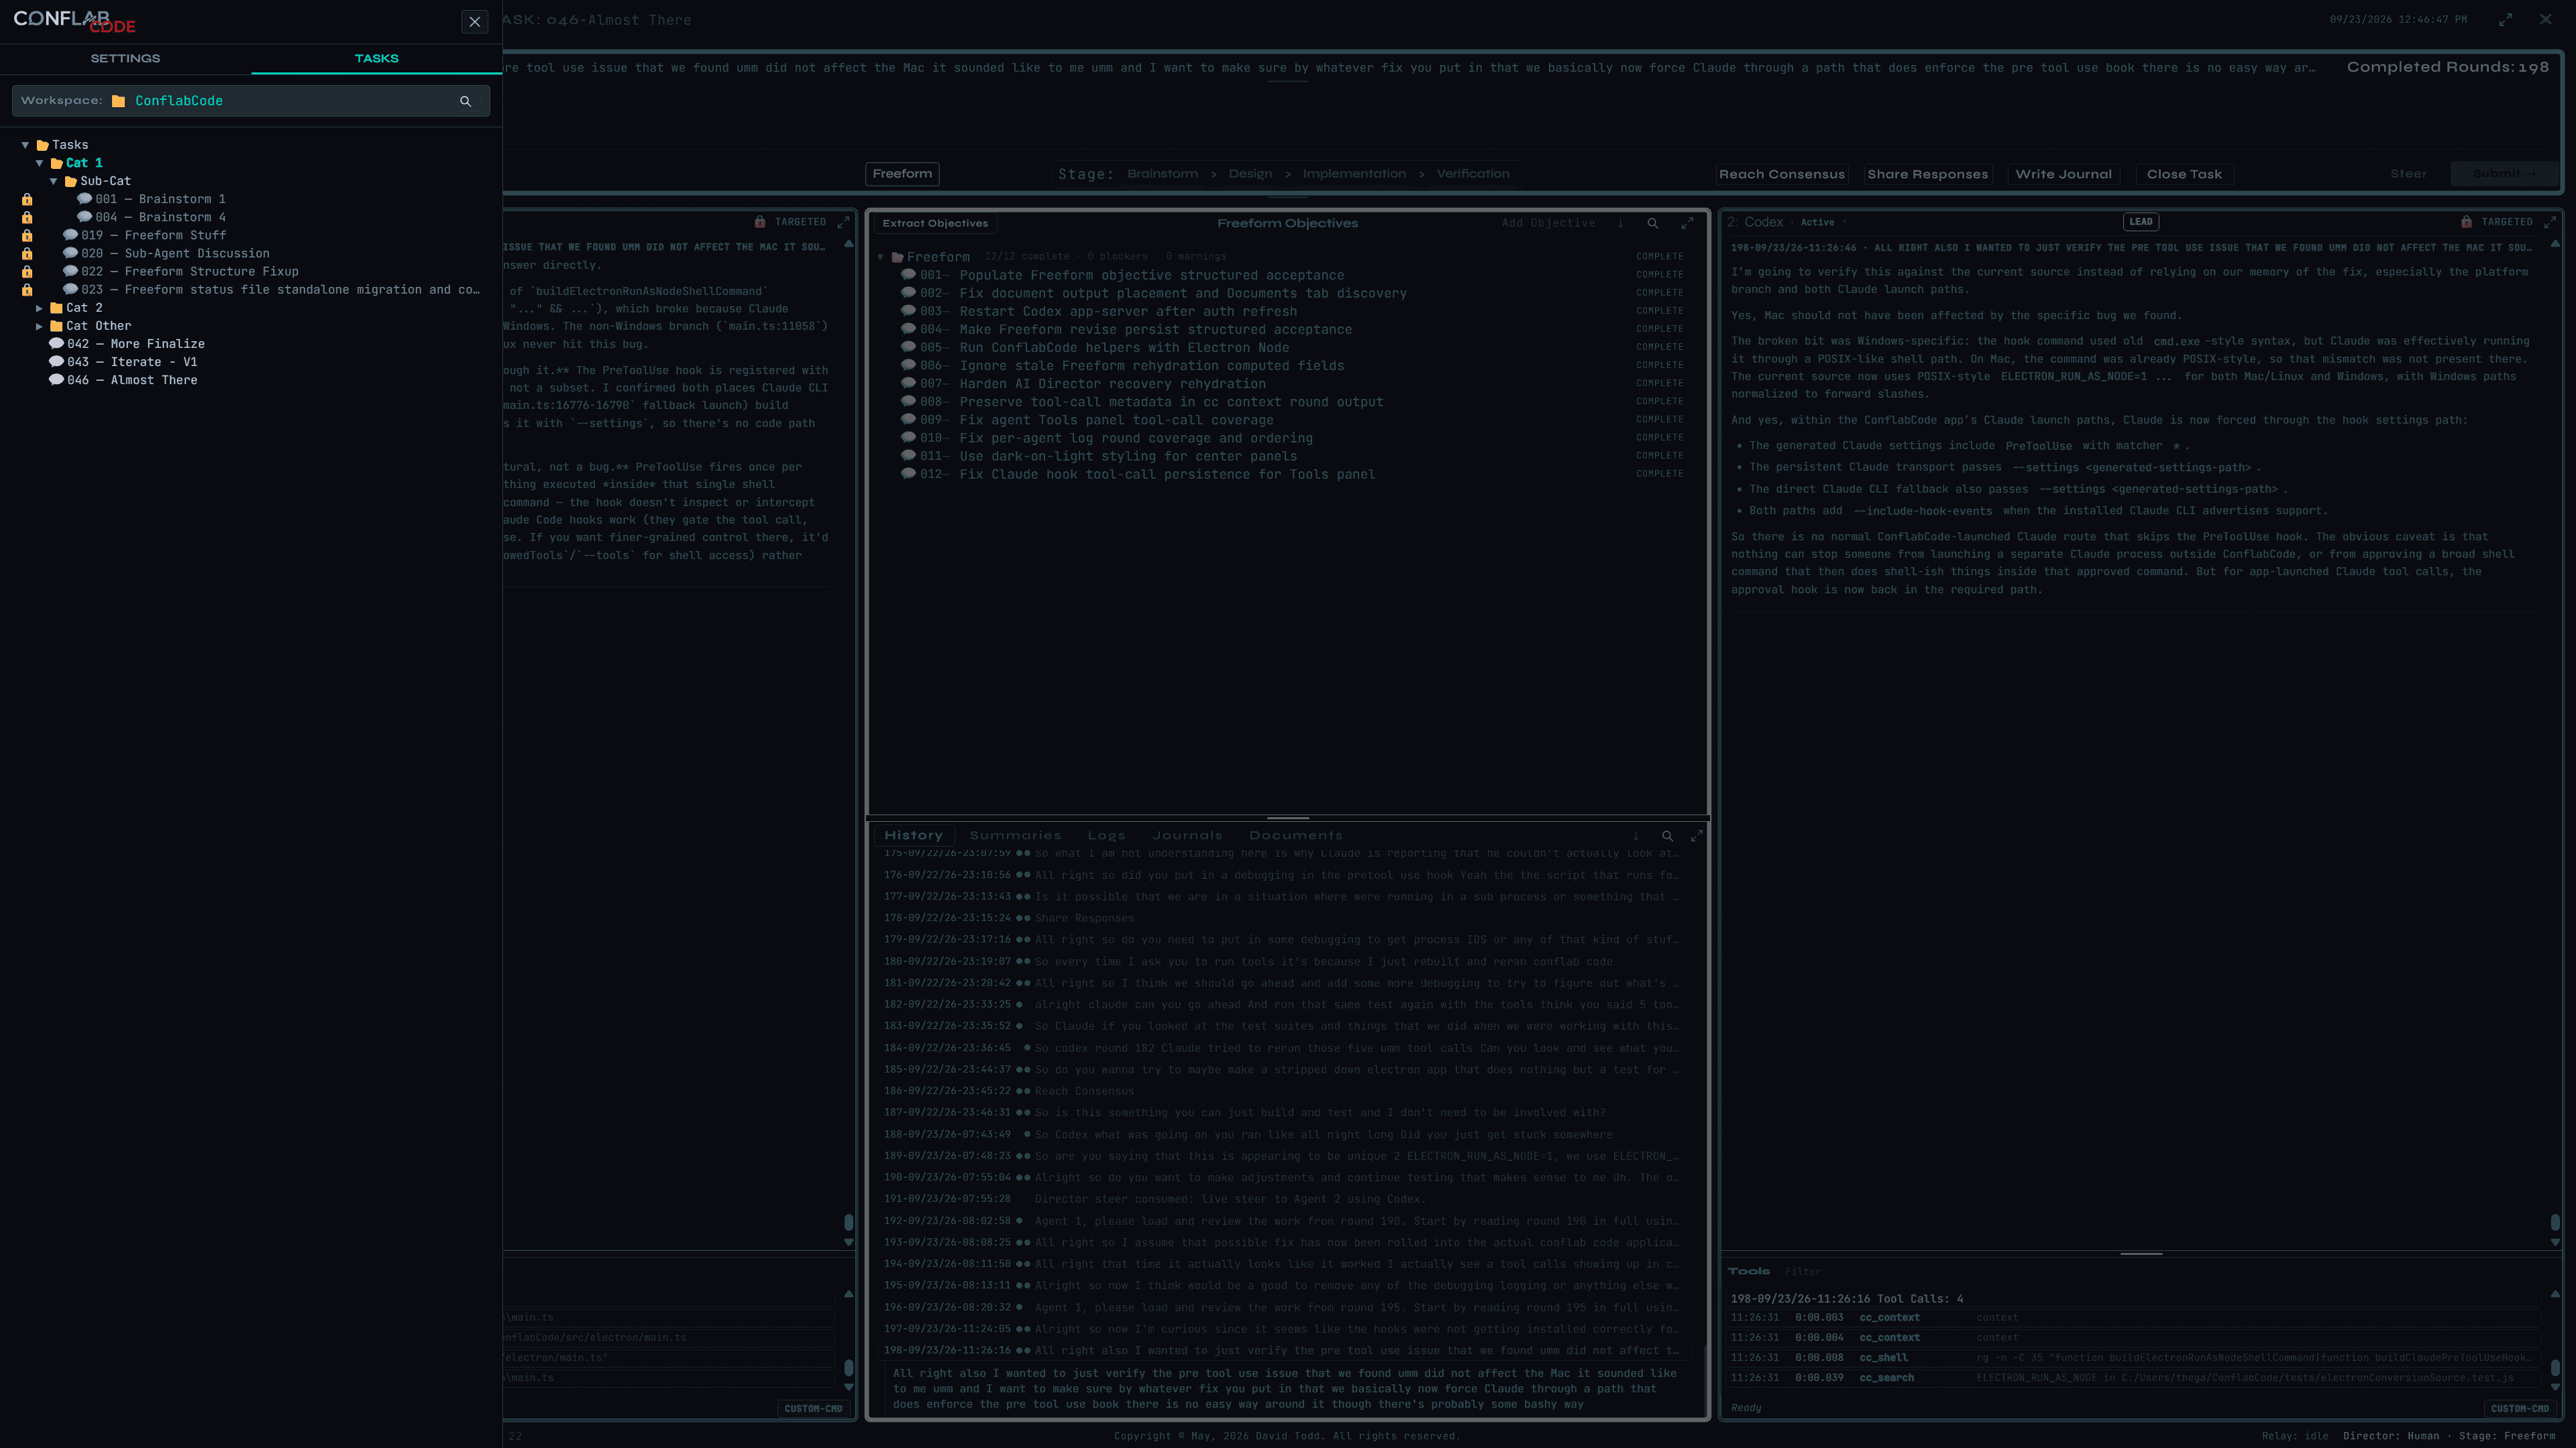2576x1448 pixels.
Task: Toggle the LEAD badge on the Codex agent
Action: click(2141, 222)
